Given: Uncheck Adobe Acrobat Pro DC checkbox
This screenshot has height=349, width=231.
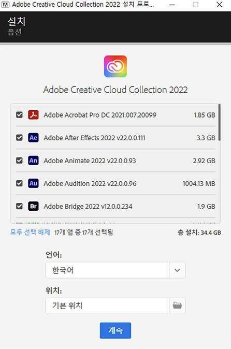Looking at the screenshot, I should coord(19,115).
